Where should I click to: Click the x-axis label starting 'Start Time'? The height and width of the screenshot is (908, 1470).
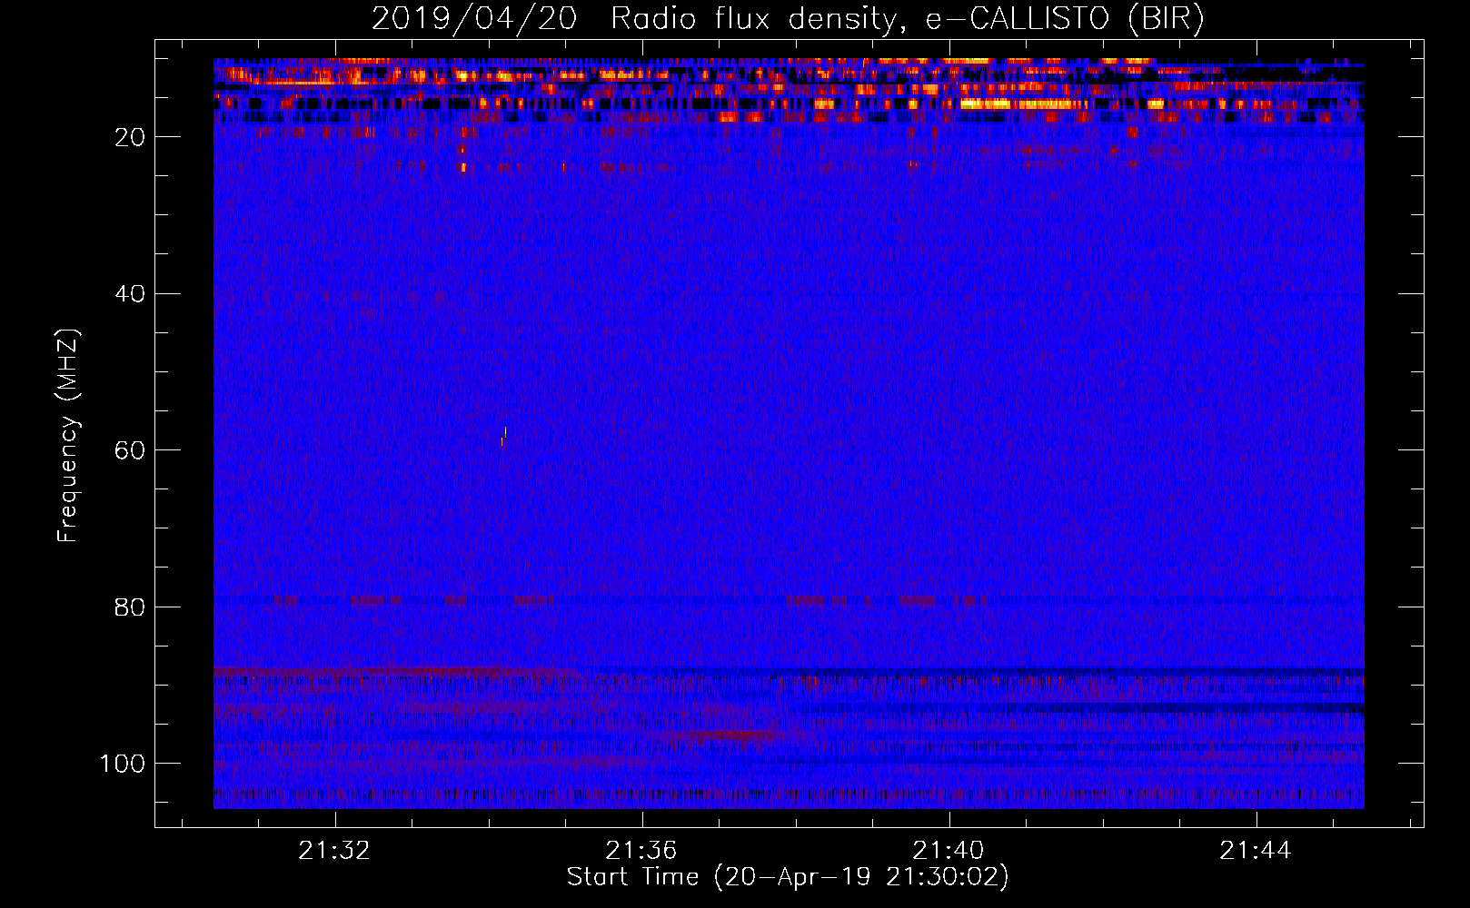click(x=788, y=877)
